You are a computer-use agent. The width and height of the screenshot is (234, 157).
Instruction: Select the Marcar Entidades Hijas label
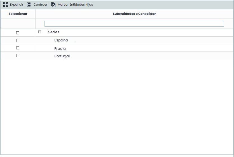pyautogui.click(x=75, y=4)
